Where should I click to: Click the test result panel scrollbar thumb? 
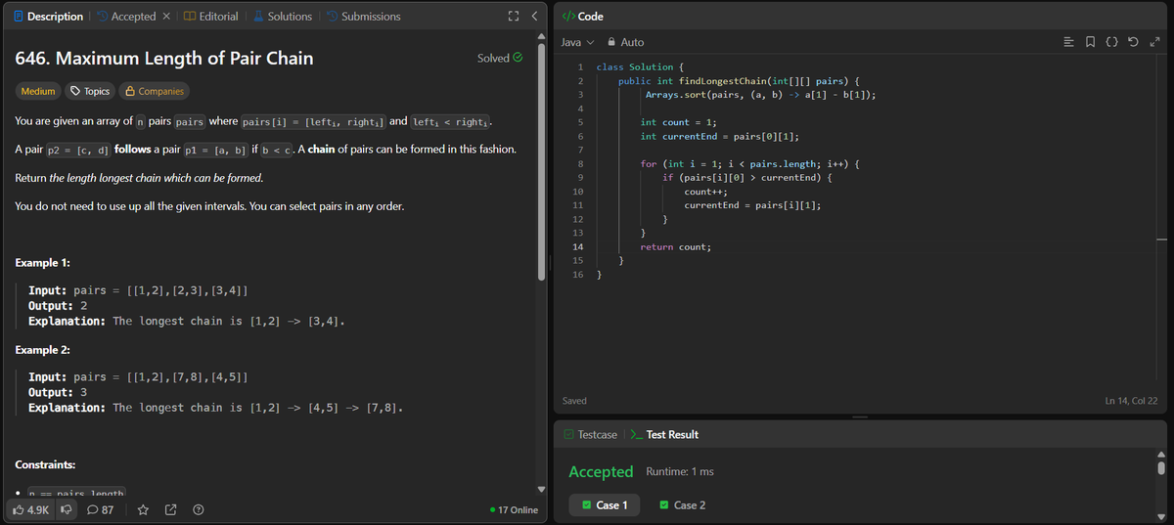1161,466
